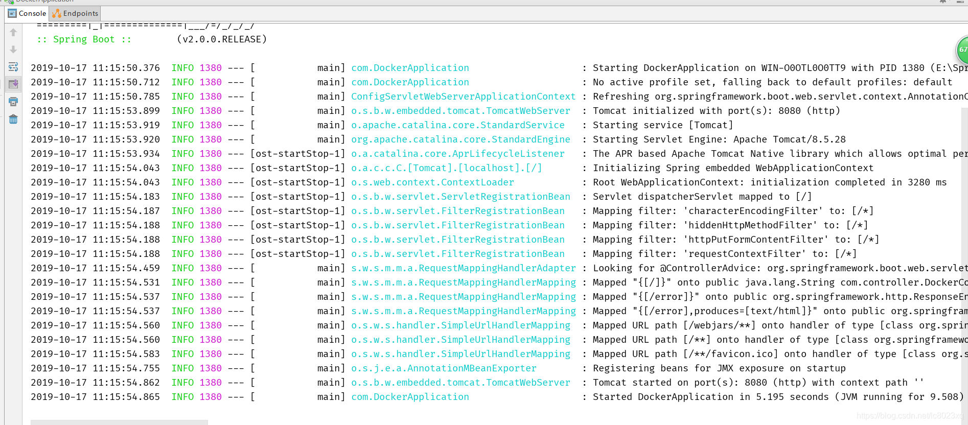Image resolution: width=968 pixels, height=425 pixels.
Task: Click the 11:15:54.755 timestamp
Action: (95, 368)
